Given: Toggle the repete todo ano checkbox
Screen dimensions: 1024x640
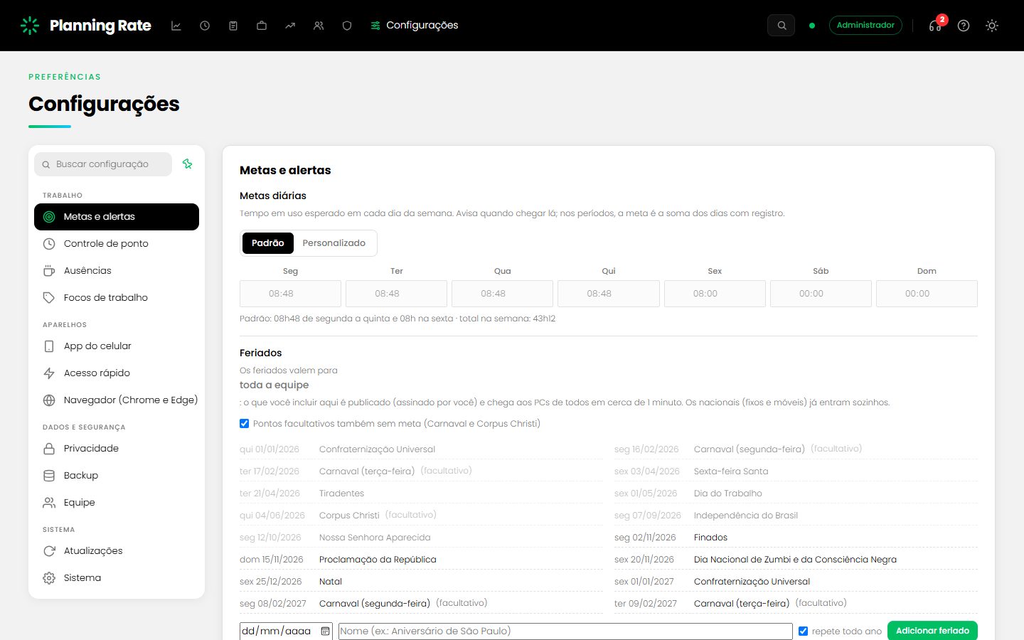Looking at the screenshot, I should [x=804, y=631].
